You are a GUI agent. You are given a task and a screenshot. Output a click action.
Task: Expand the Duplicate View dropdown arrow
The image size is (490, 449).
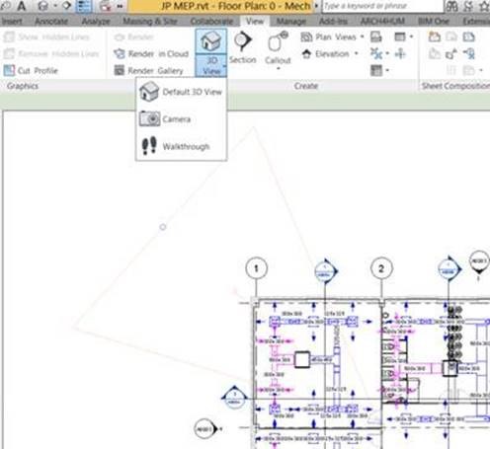coord(387,53)
